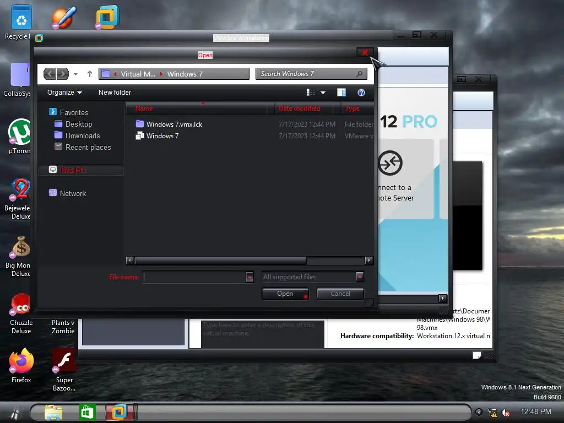This screenshot has height=423, width=564.
Task: Click the Open button
Action: click(285, 294)
